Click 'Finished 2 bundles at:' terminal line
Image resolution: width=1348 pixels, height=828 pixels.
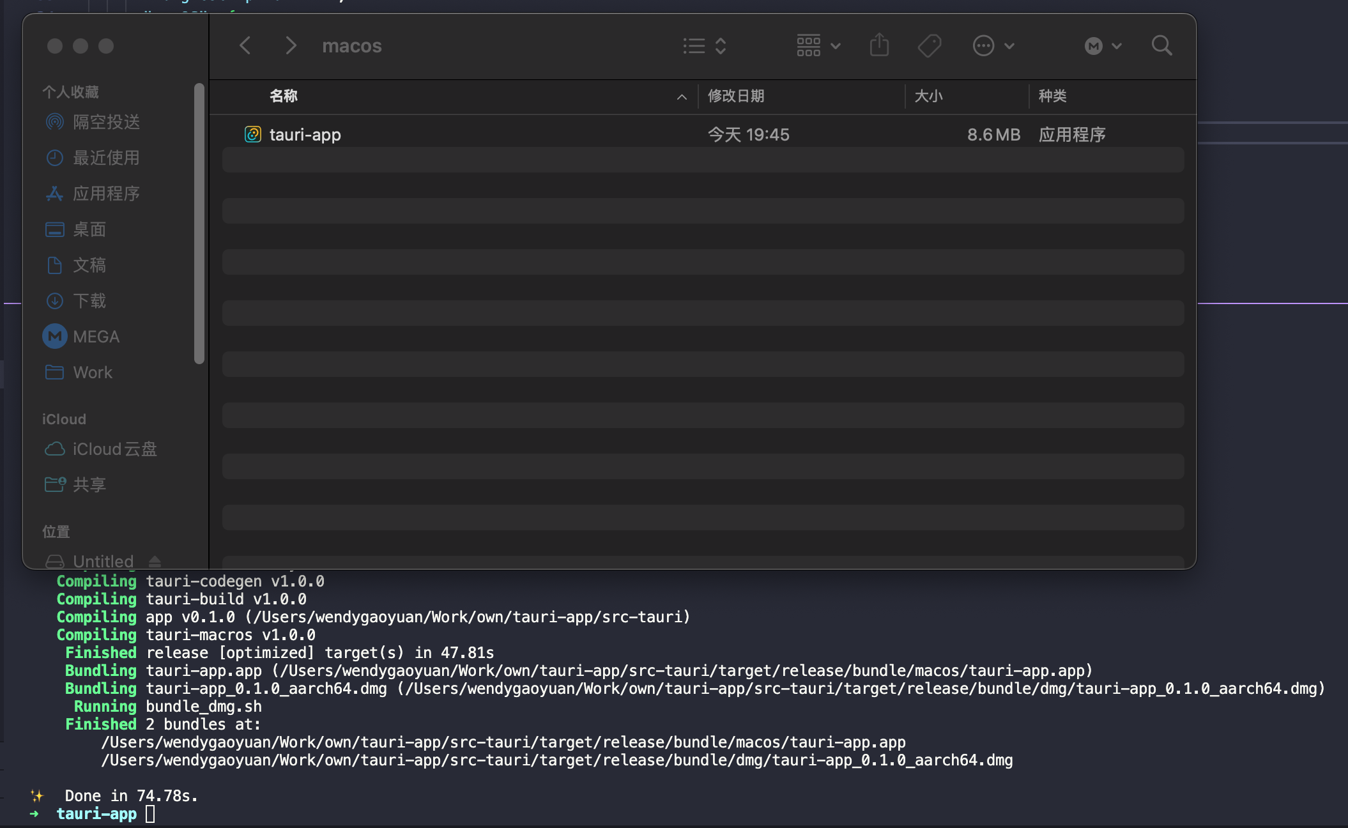point(163,724)
